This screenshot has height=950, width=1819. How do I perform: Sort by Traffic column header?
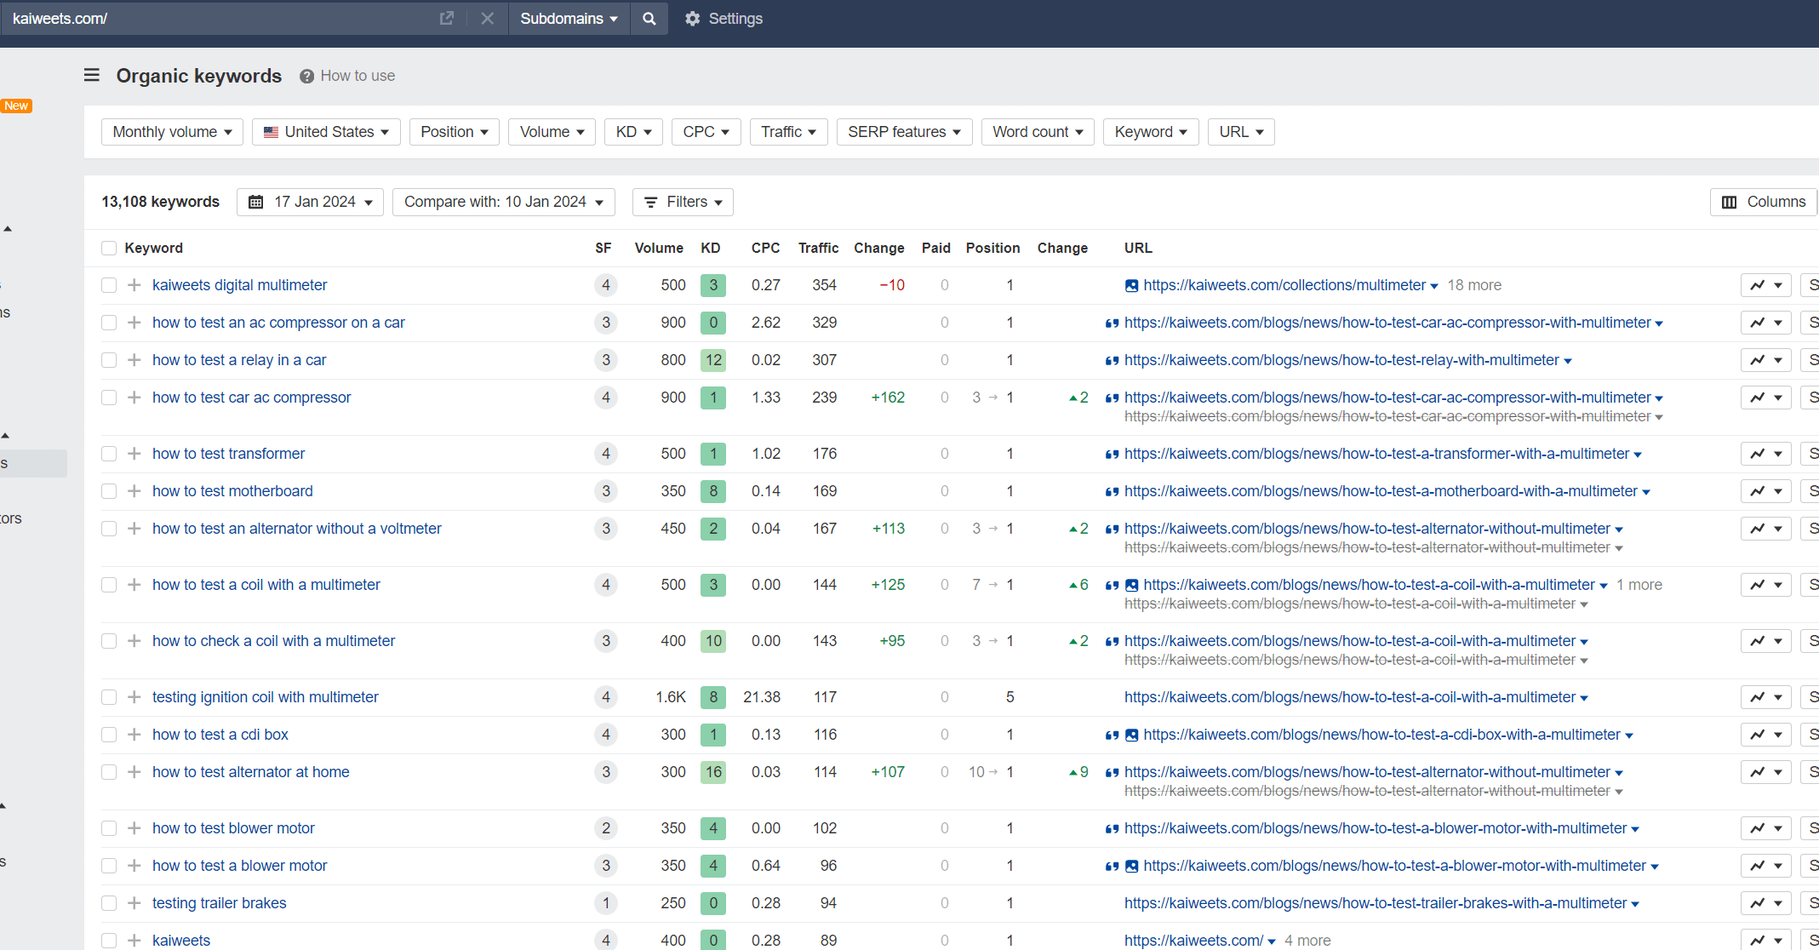(818, 248)
